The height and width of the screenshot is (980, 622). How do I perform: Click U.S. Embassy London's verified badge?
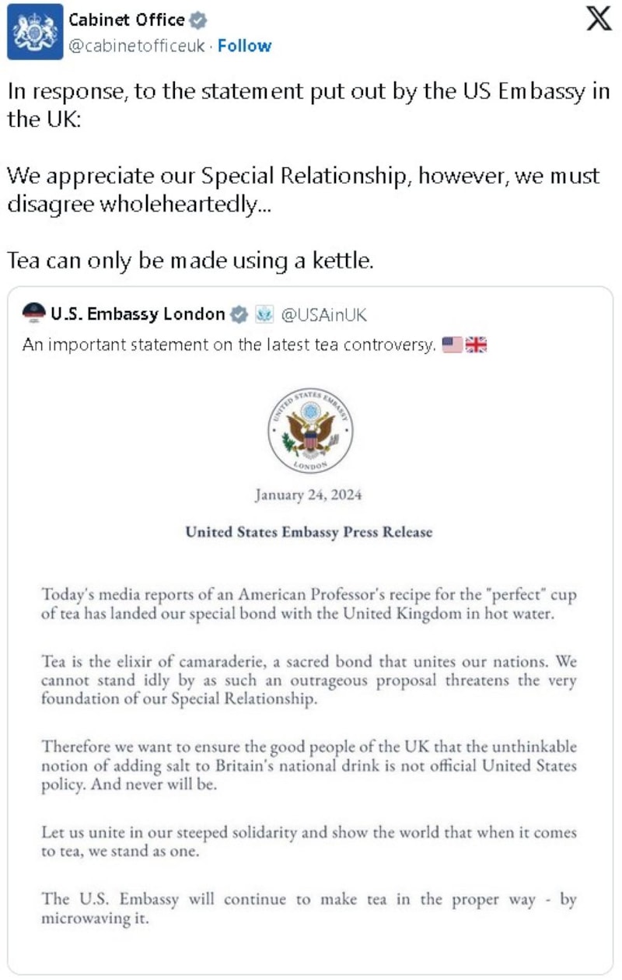click(240, 314)
